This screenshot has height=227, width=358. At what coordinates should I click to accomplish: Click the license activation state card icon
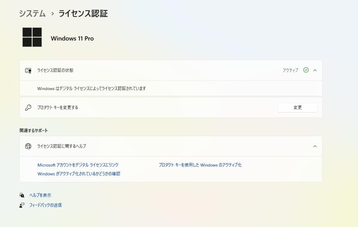tap(28, 70)
